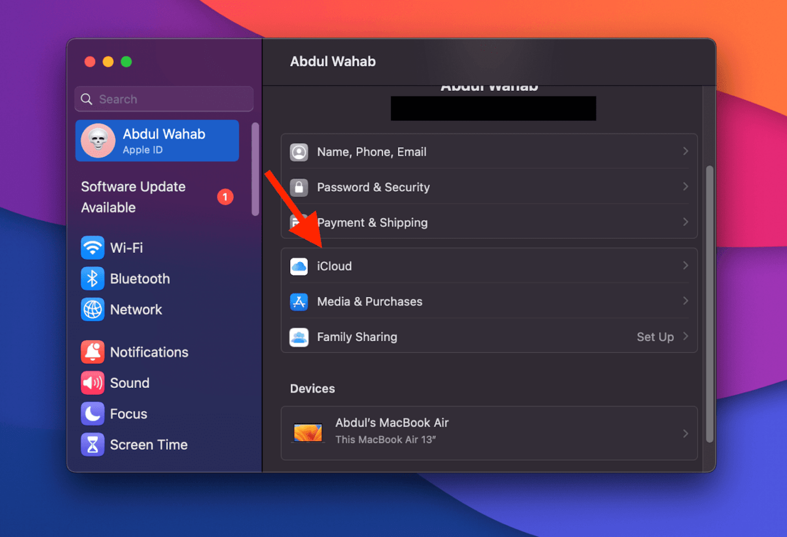Click the Abdul's MacBook Air label
This screenshot has width=787, height=537.
392,423
